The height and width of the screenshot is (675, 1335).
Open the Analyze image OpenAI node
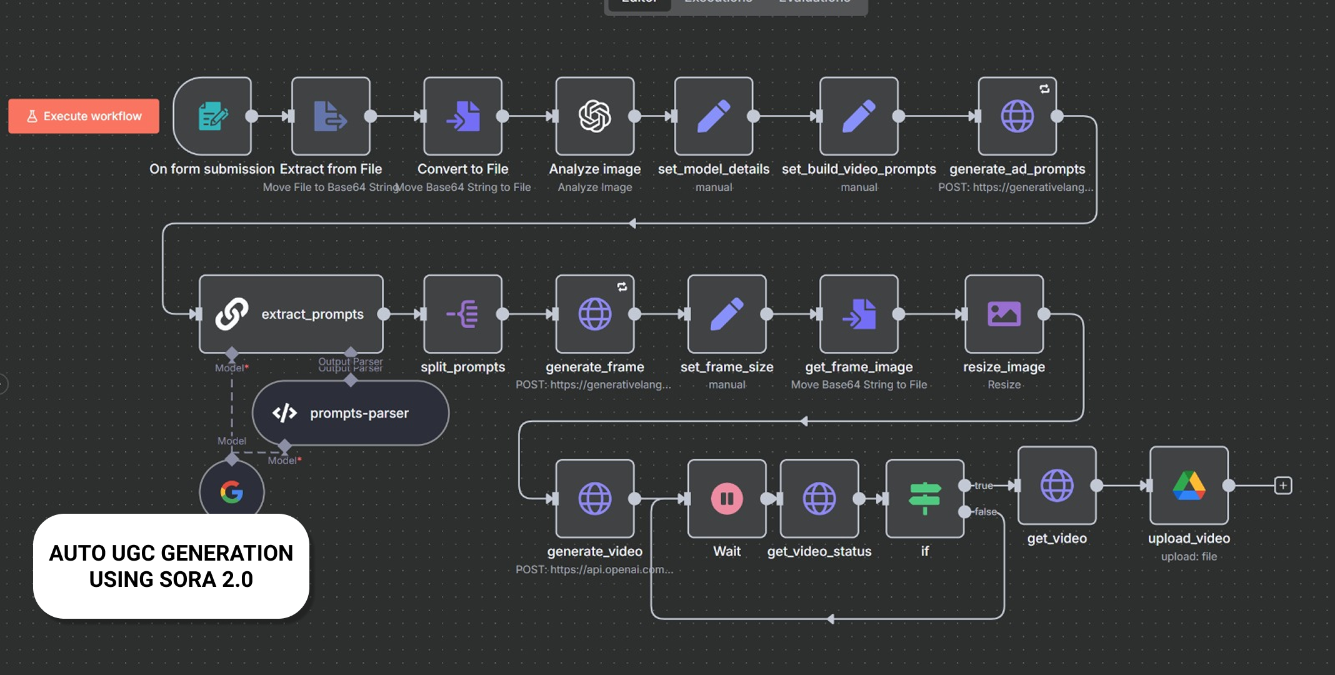coord(594,116)
